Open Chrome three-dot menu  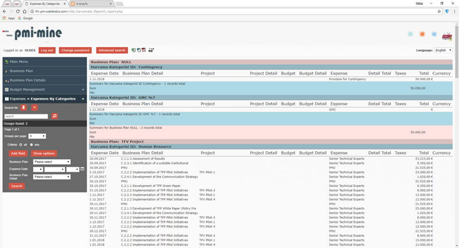point(454,11)
